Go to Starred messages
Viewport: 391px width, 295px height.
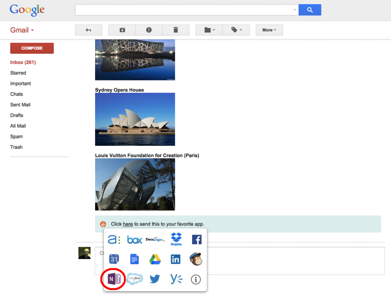click(x=18, y=73)
